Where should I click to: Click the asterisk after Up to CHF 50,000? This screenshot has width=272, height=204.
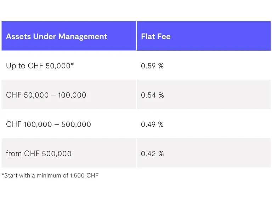pyautogui.click(x=73, y=65)
